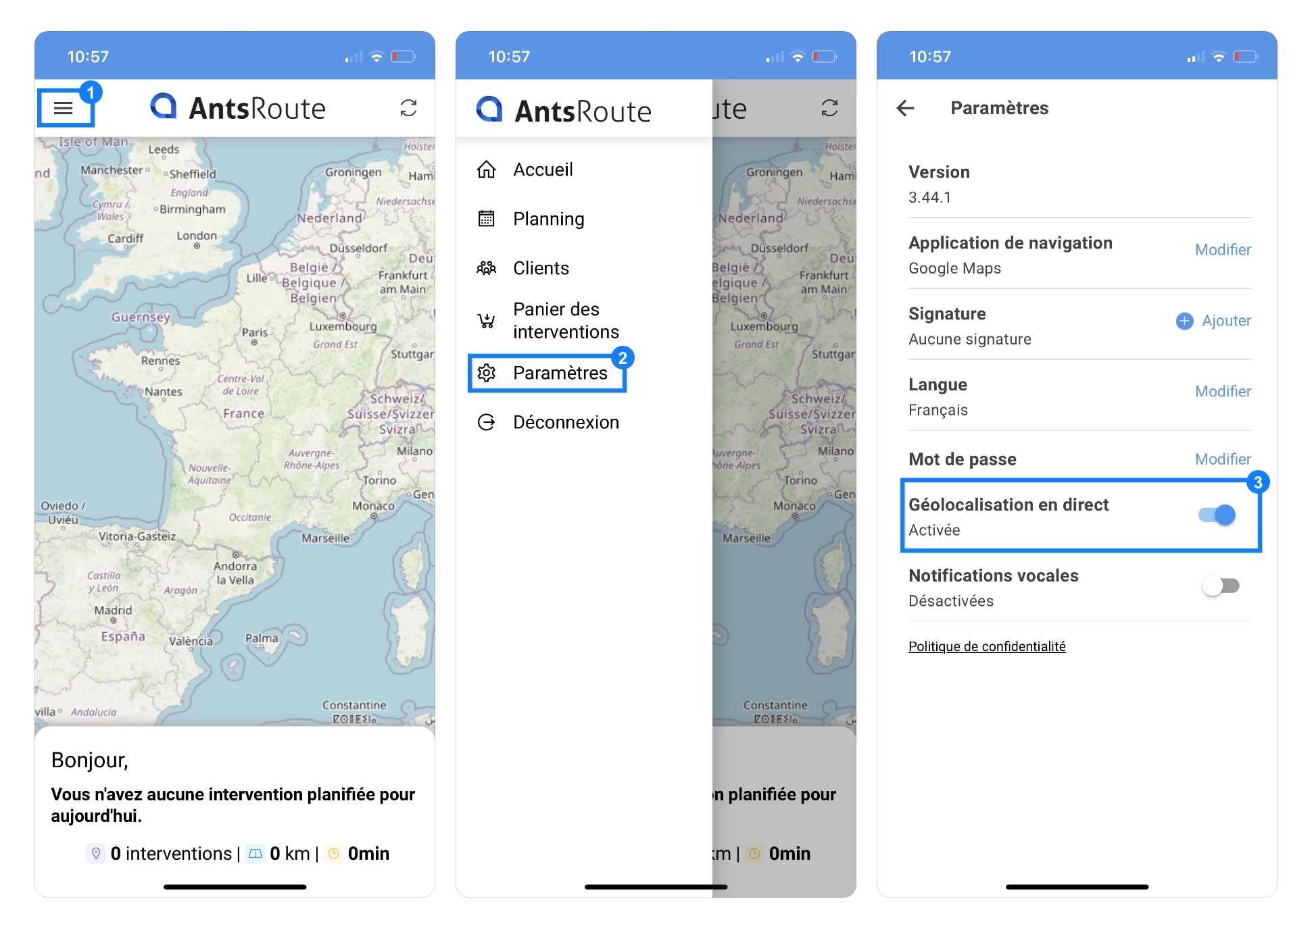1312x928 pixels.
Task: Tap the AntsRoute logo on the first screen
Action: [x=237, y=108]
